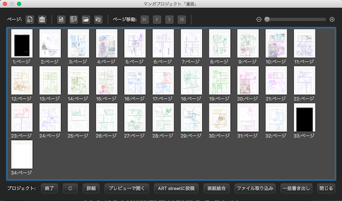The height and width of the screenshot is (201, 342).
Task: Go to next page arrow
Action: [170, 20]
